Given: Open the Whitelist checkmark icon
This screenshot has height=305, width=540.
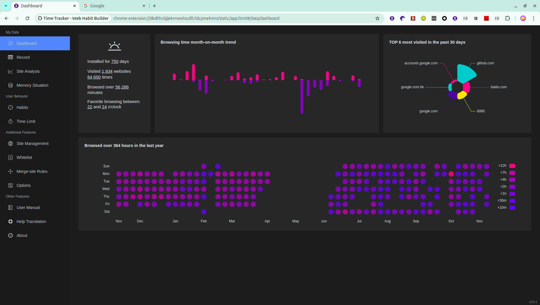Looking at the screenshot, I should point(10,157).
